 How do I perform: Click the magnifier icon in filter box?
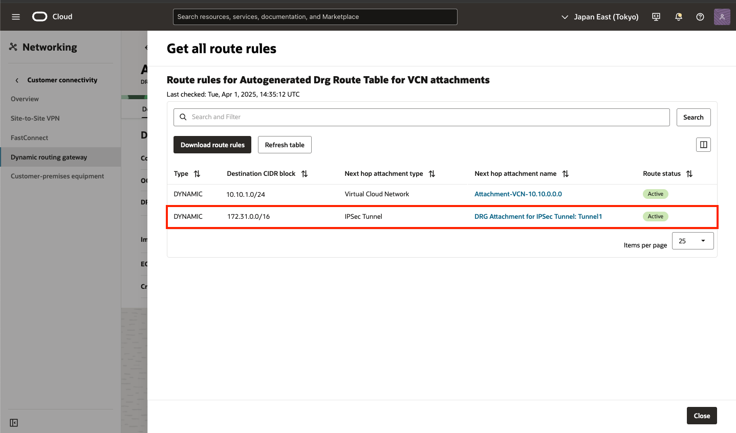point(183,117)
